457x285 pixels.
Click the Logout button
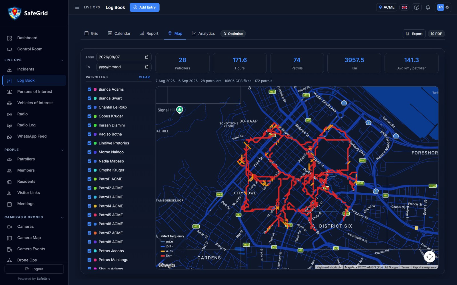click(x=34, y=269)
